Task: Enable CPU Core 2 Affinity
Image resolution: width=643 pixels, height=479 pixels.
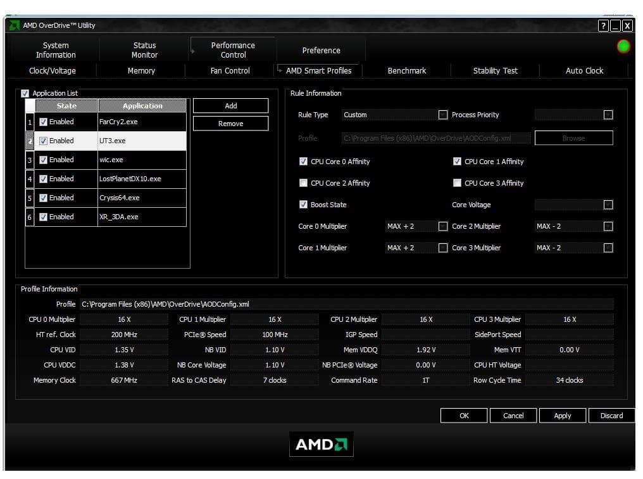Action: 303,182
